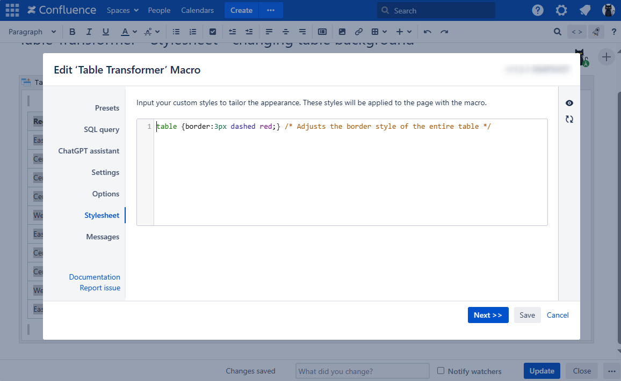The width and height of the screenshot is (621, 381).
Task: Insert a link
Action: click(359, 32)
